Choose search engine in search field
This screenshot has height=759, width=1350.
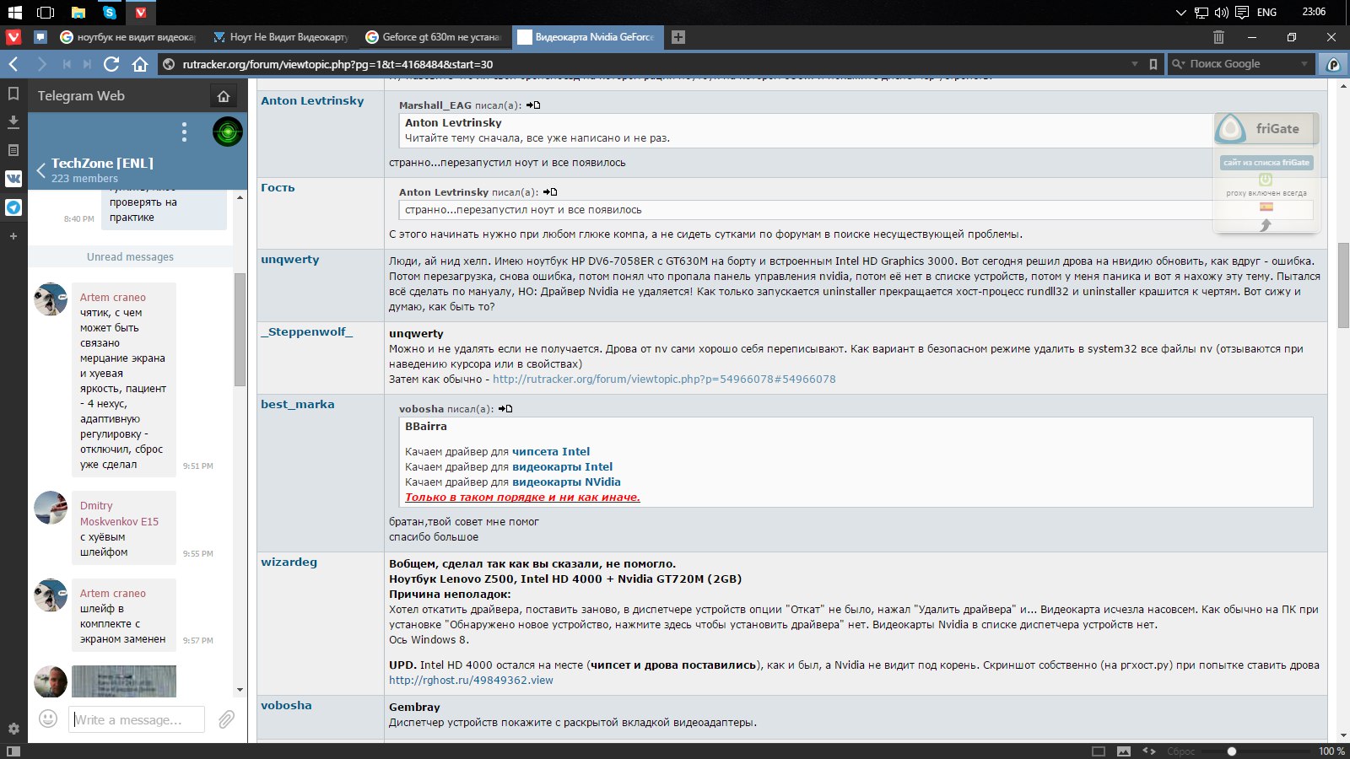(x=1179, y=64)
